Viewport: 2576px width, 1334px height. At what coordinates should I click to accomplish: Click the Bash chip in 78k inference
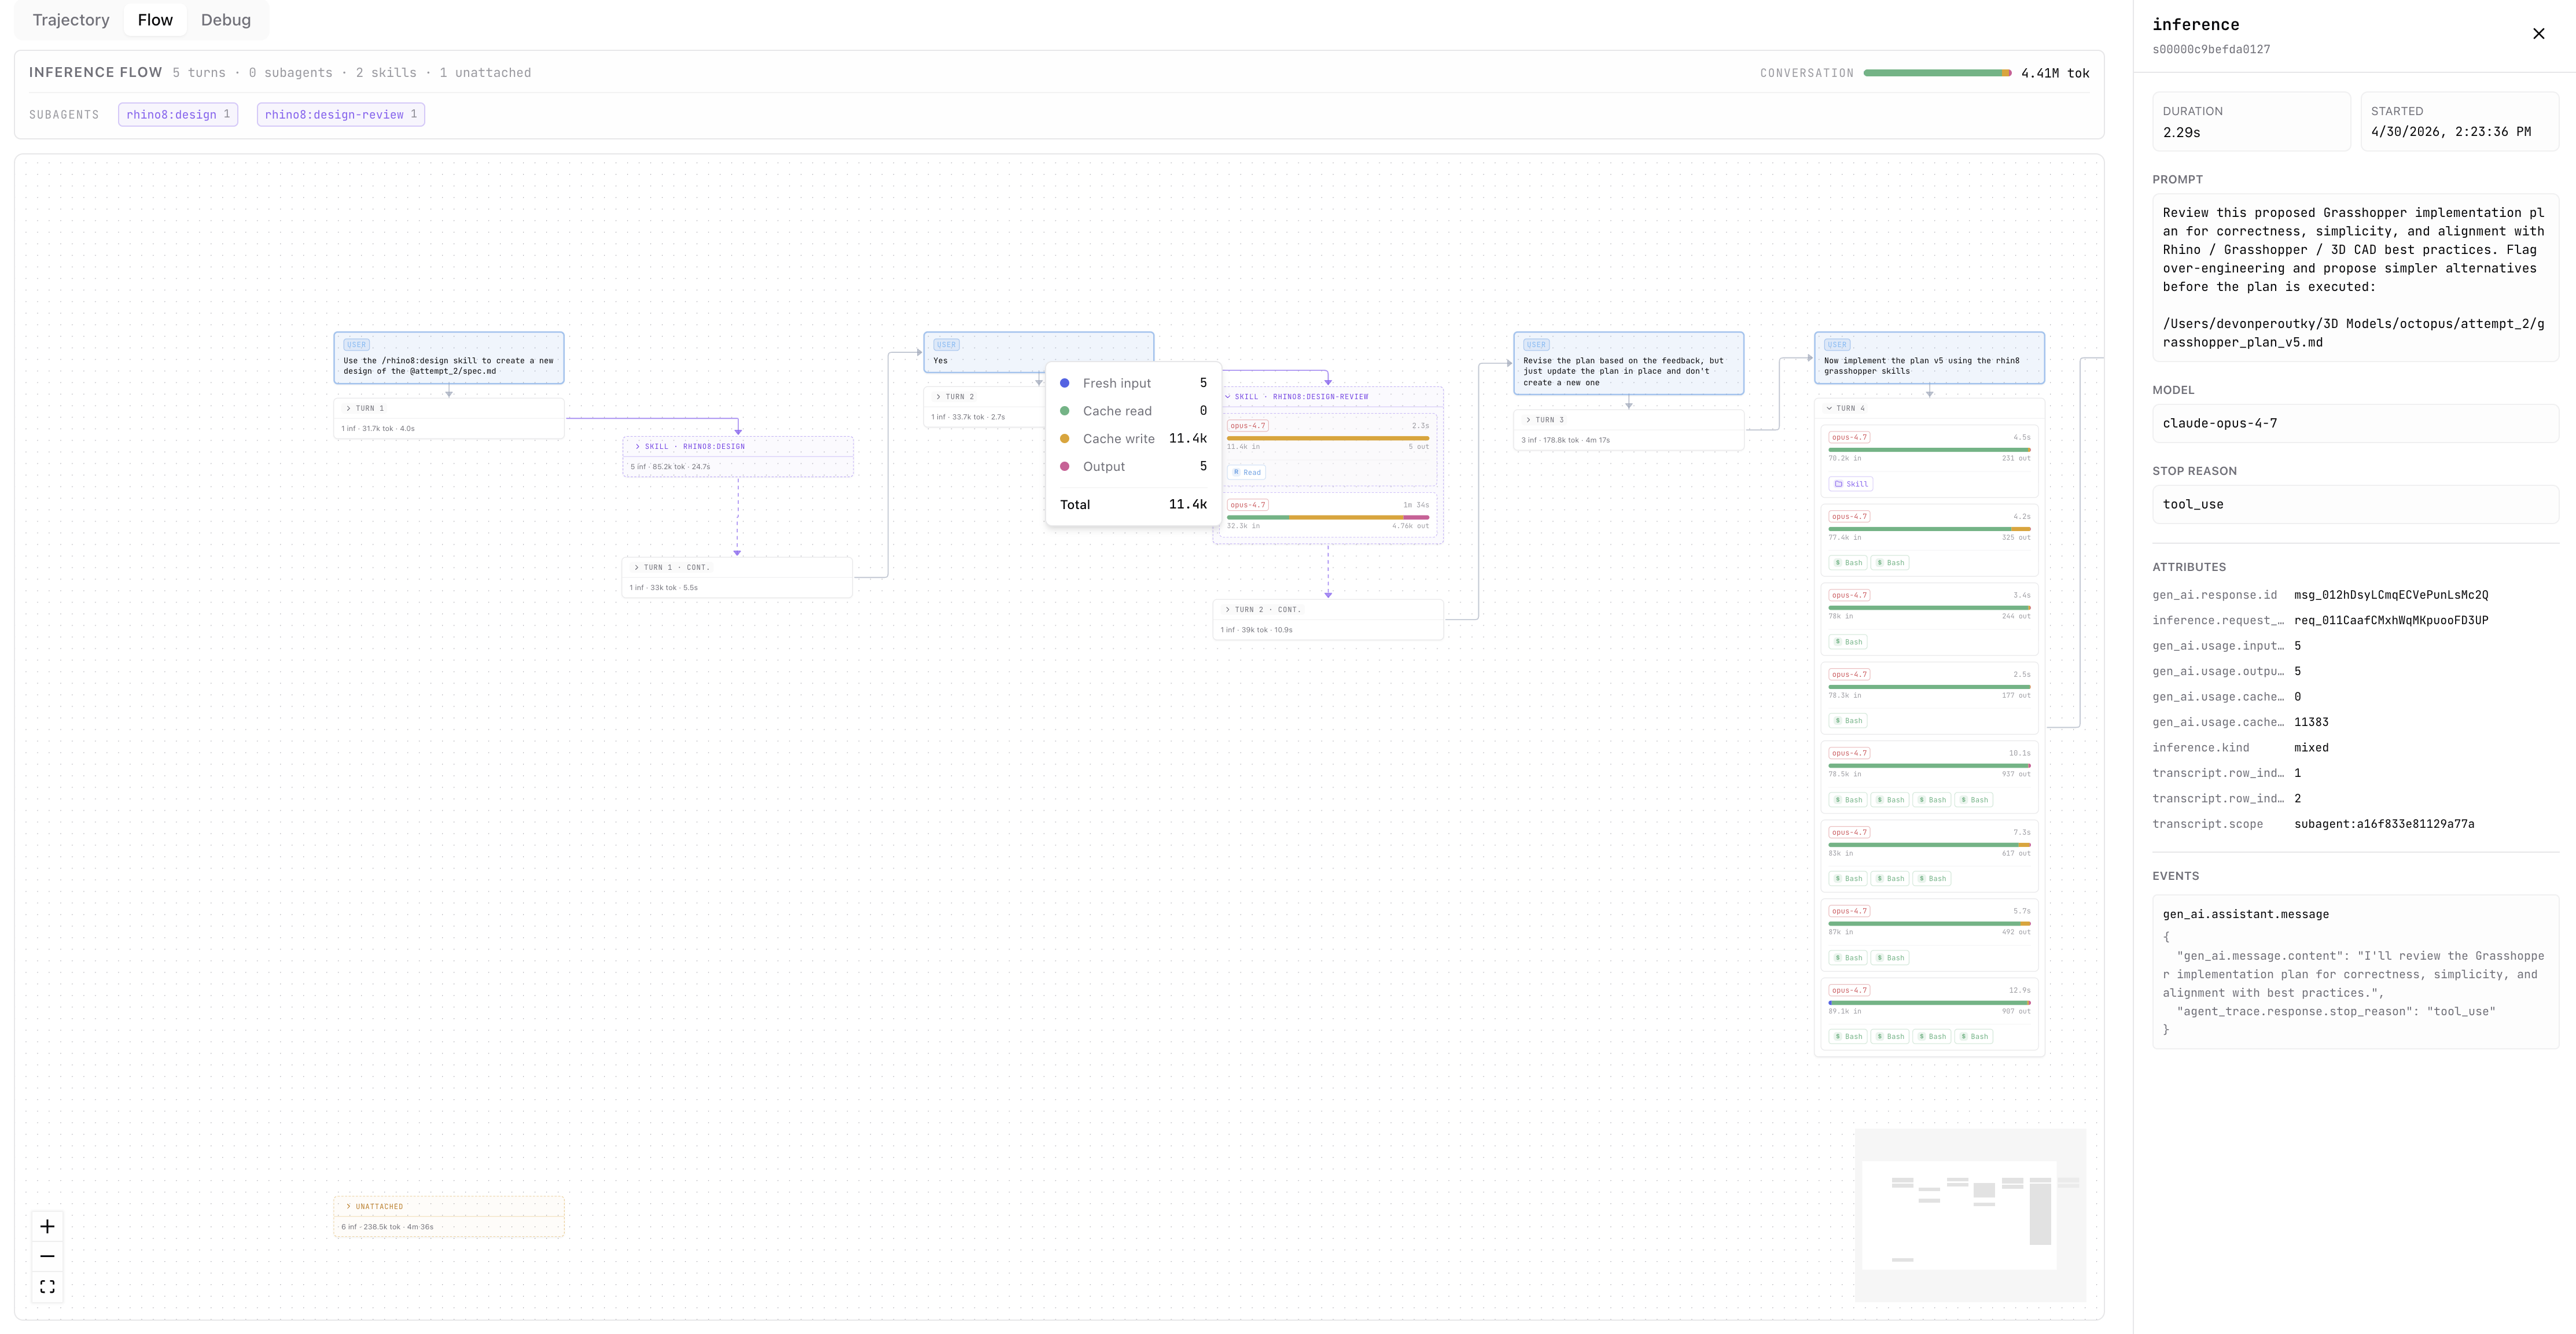(x=1848, y=642)
